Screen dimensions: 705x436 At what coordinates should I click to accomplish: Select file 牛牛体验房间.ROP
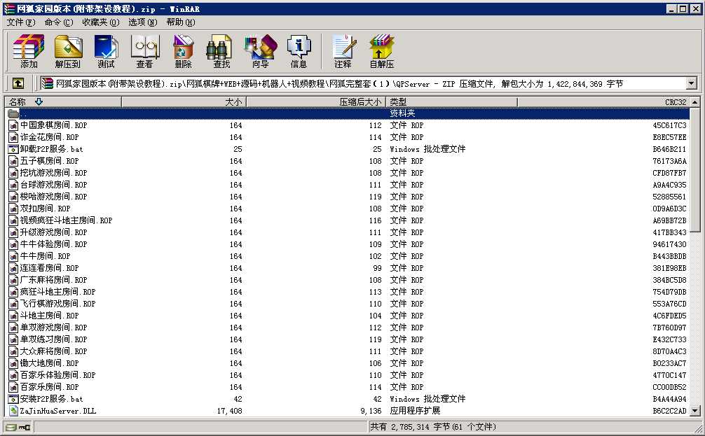(53, 244)
